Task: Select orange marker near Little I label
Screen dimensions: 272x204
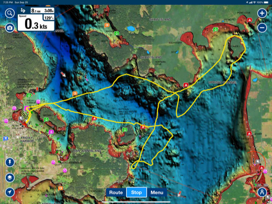Action: pos(60,188)
